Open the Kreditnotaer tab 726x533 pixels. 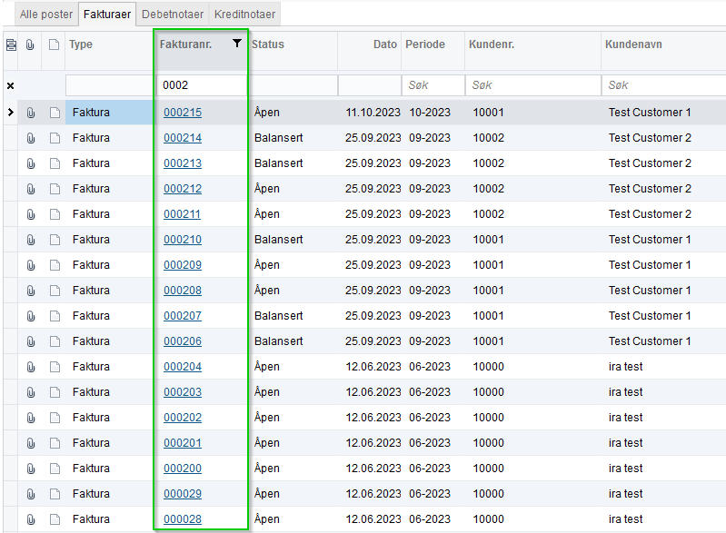click(x=244, y=15)
